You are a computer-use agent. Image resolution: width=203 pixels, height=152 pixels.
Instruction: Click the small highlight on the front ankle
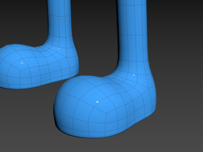tap(134, 75)
